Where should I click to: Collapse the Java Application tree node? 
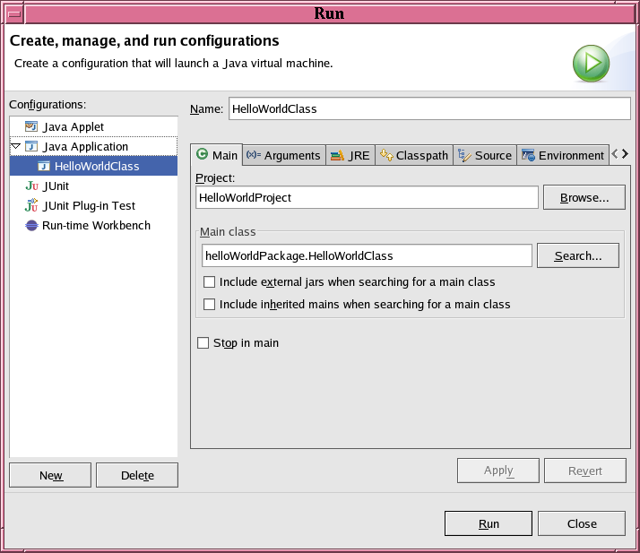pyautogui.click(x=15, y=146)
